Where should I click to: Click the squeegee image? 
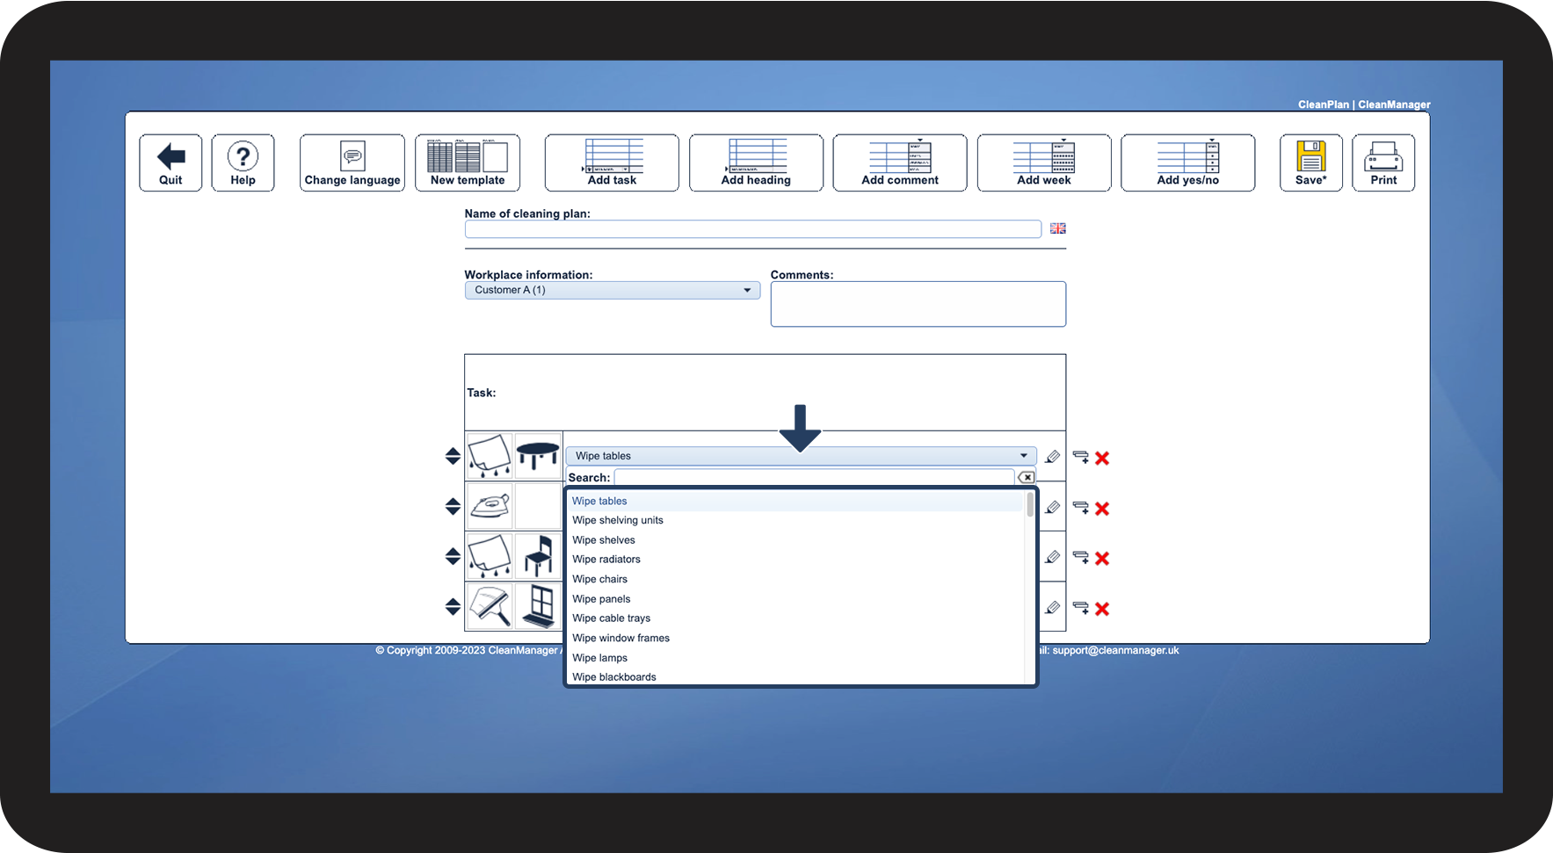pos(490,606)
